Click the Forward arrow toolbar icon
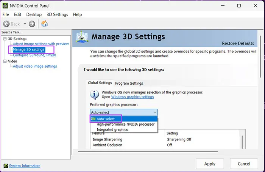The image size is (265, 172). 32,24
